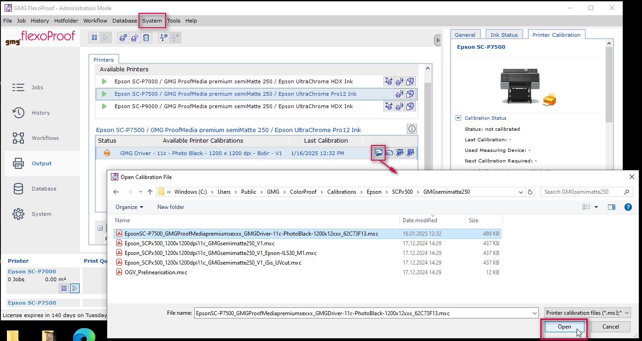Open the Printer calibration files type dropdown

click(x=587, y=313)
